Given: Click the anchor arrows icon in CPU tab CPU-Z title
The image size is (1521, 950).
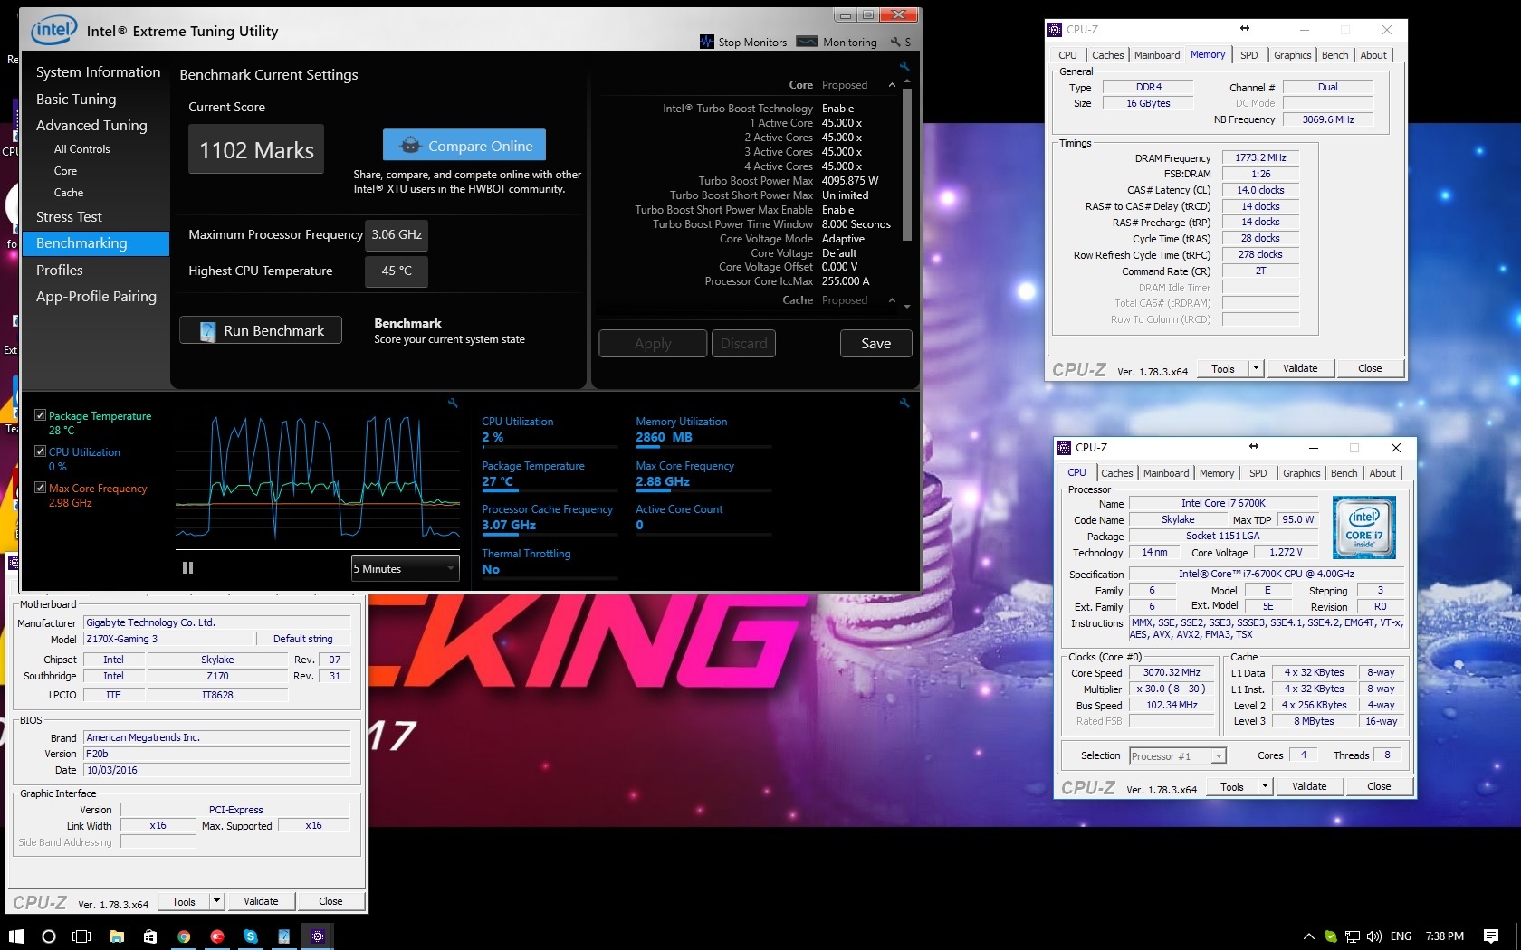Looking at the screenshot, I should tap(1253, 446).
